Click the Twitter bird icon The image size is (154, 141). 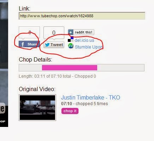point(47,45)
